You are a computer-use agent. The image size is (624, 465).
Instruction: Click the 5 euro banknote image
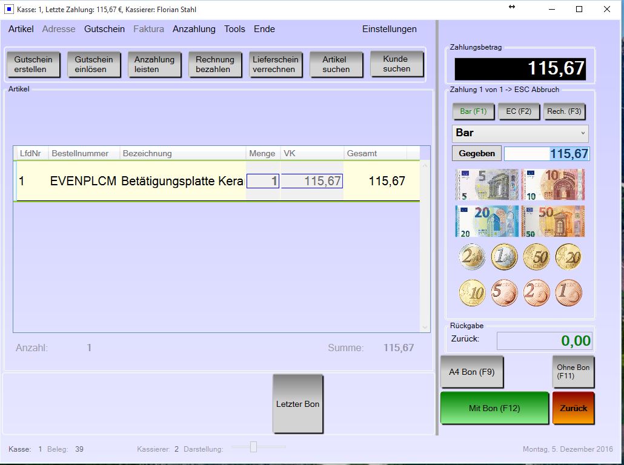point(487,185)
